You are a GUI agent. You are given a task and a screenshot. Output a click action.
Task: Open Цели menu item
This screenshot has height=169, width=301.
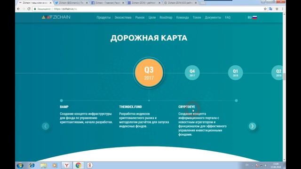point(152,17)
